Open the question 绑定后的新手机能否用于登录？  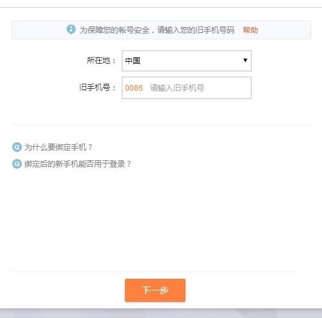click(x=78, y=164)
